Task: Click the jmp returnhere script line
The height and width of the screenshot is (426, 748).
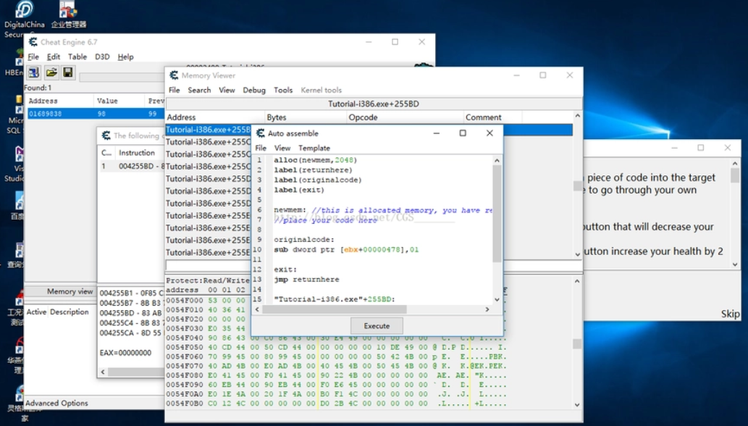Action: point(307,280)
